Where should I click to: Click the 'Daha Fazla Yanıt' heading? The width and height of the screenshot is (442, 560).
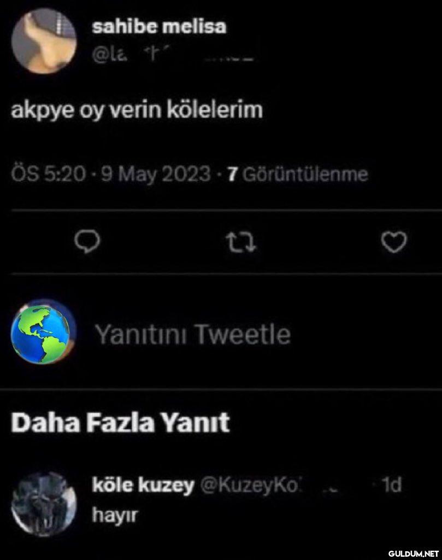pyautogui.click(x=120, y=423)
